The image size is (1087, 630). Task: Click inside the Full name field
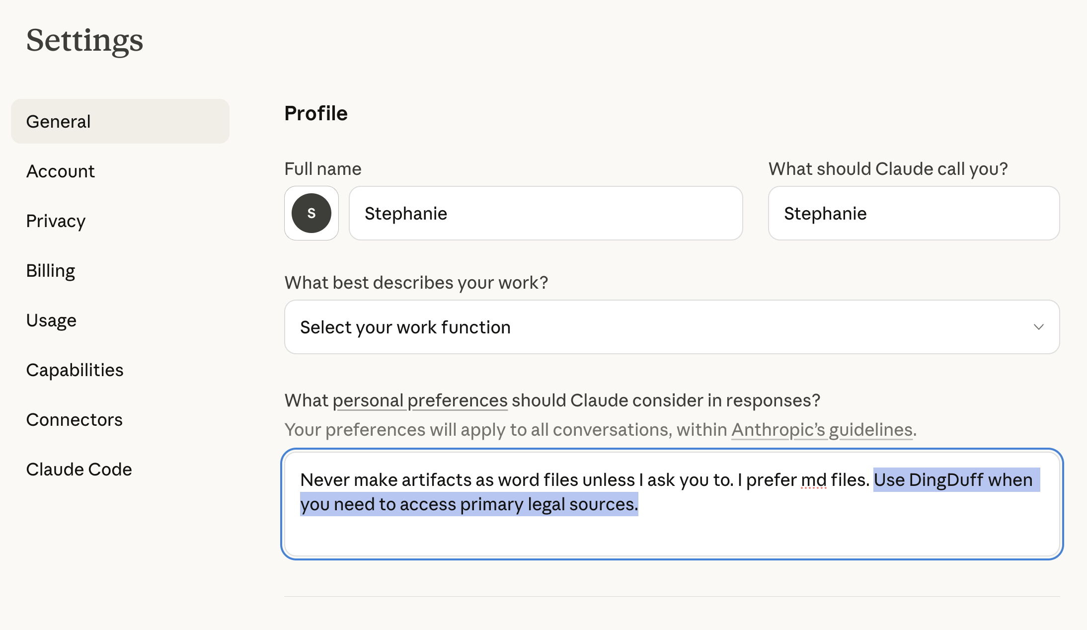[x=545, y=213]
